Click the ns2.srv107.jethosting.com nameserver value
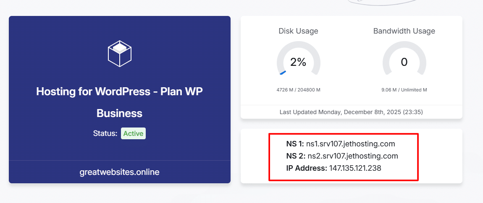 [x=352, y=156]
